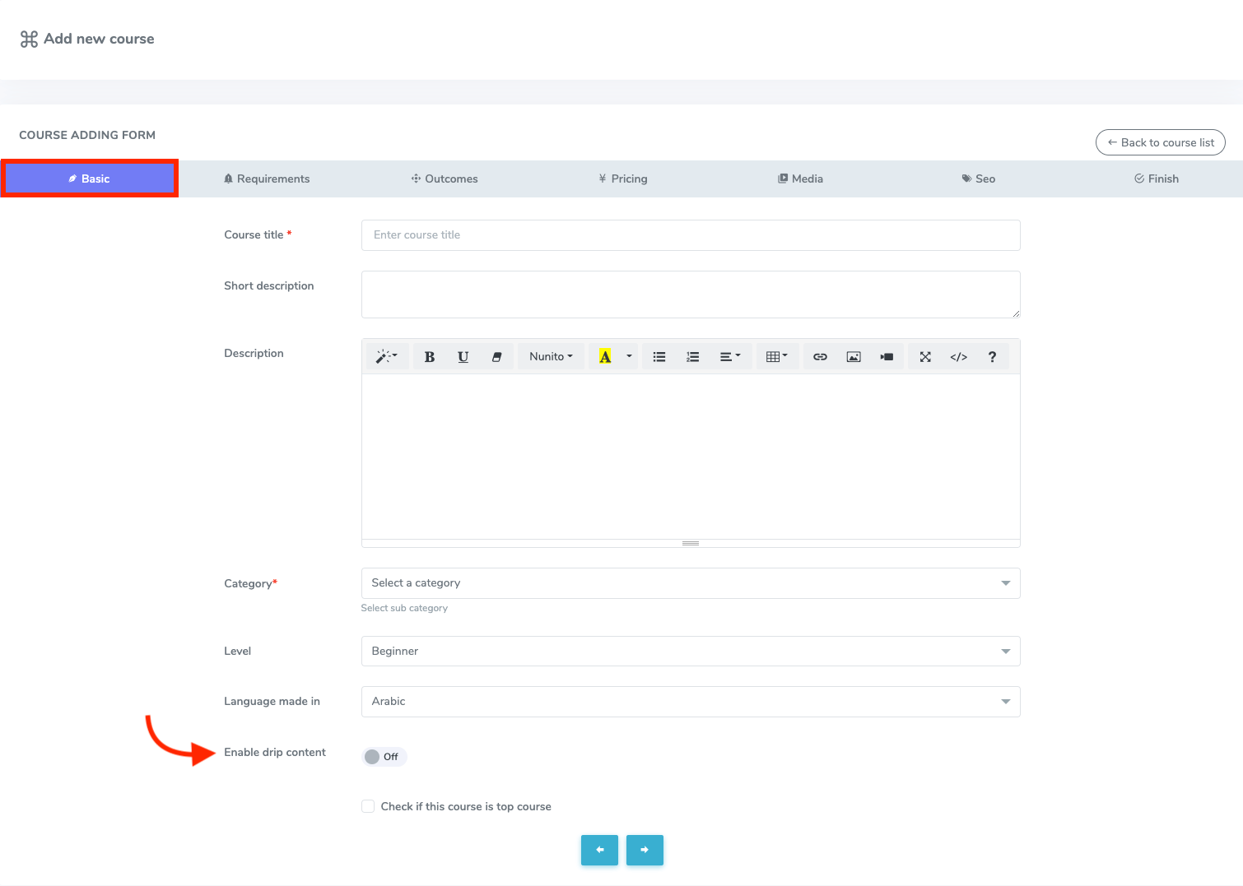
Task: Insert an ordered numbered list
Action: [x=692, y=357]
